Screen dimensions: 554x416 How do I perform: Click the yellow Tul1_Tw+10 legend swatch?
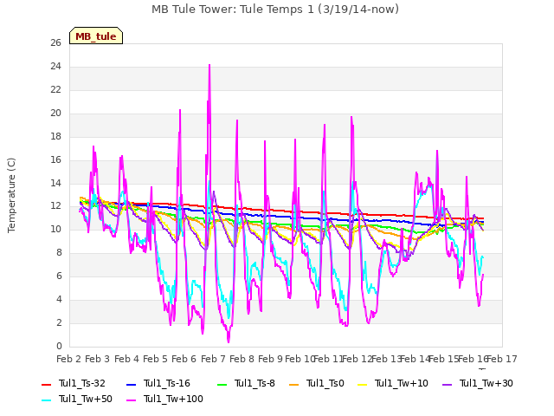tap(363, 384)
